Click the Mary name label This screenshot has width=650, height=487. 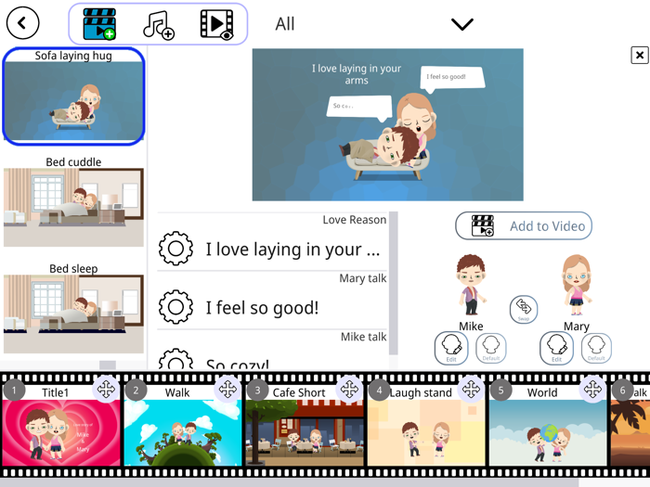577,327
